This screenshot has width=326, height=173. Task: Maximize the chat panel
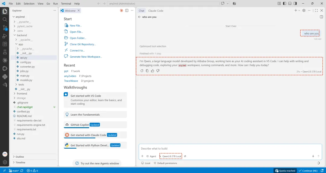[316, 11]
